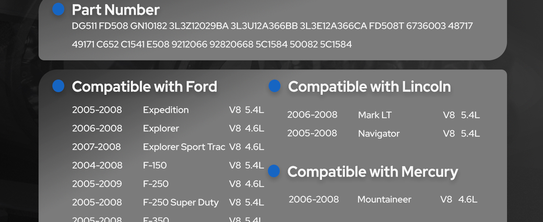
Task: Click part number 3L3Z12029BA
Action: pyautogui.click(x=198, y=26)
